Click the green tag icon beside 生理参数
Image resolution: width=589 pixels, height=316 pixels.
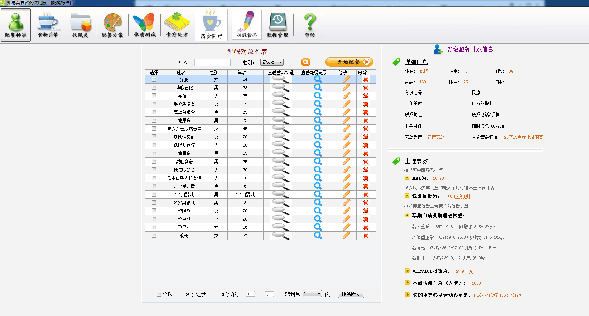tap(396, 162)
